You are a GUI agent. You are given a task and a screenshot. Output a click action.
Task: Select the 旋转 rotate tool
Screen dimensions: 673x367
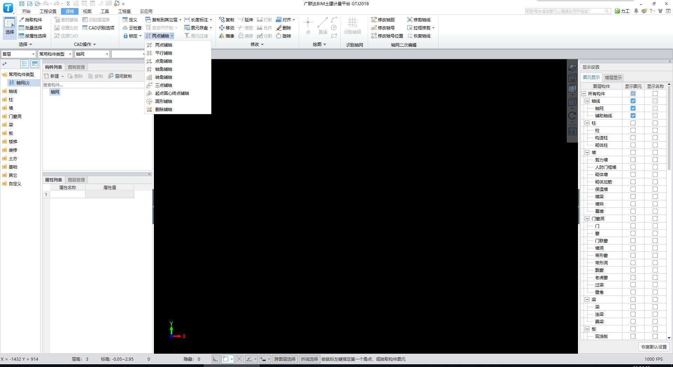pos(284,36)
